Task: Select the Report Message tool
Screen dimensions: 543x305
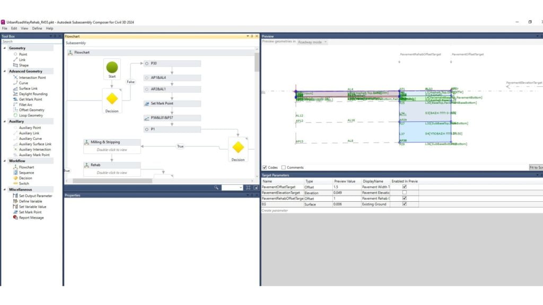Action: point(31,218)
